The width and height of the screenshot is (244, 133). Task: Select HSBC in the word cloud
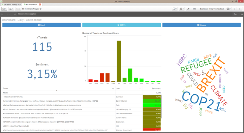(x=182, y=60)
